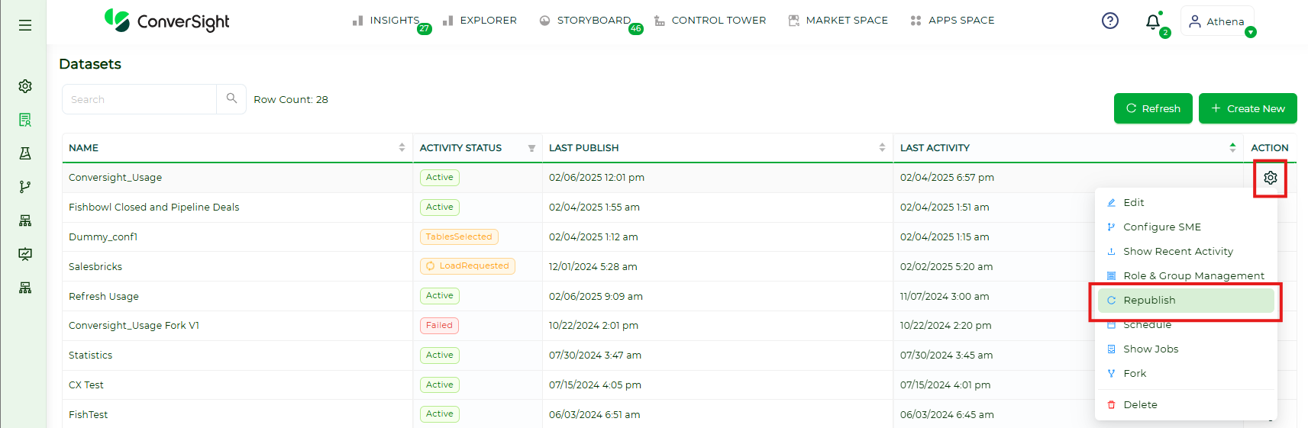1308x428 pixels.
Task: Open the hamburger menu icon
Action: click(25, 25)
